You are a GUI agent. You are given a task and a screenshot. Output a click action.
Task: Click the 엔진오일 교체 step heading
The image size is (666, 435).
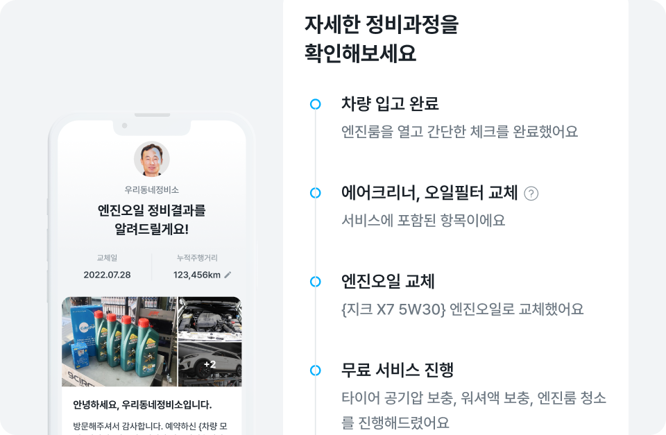(388, 282)
